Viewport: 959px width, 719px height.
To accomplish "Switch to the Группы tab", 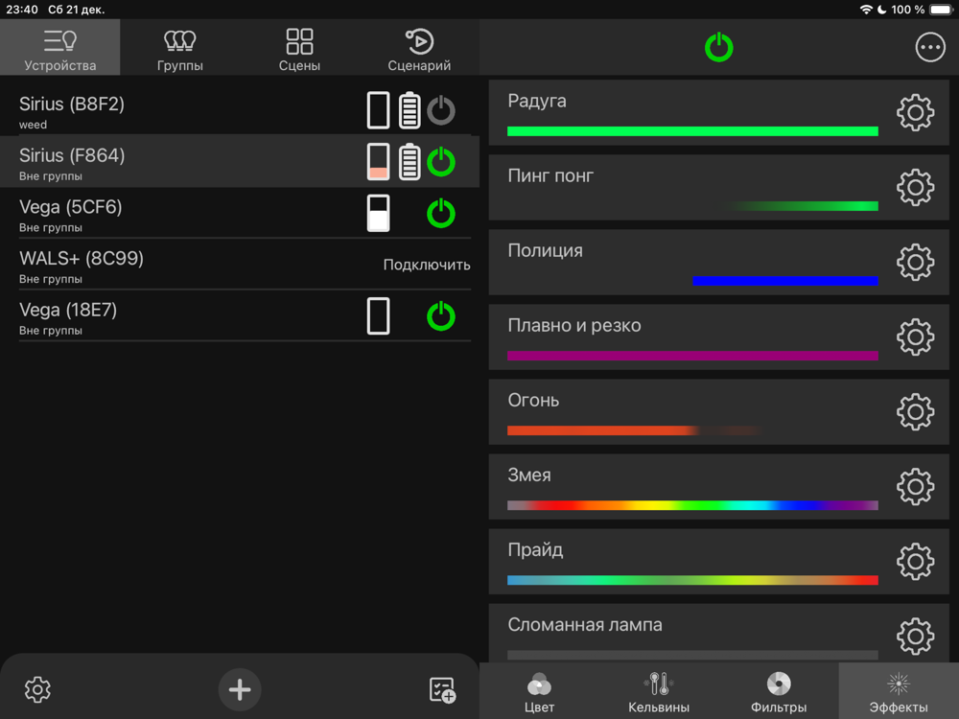I will 180,48.
